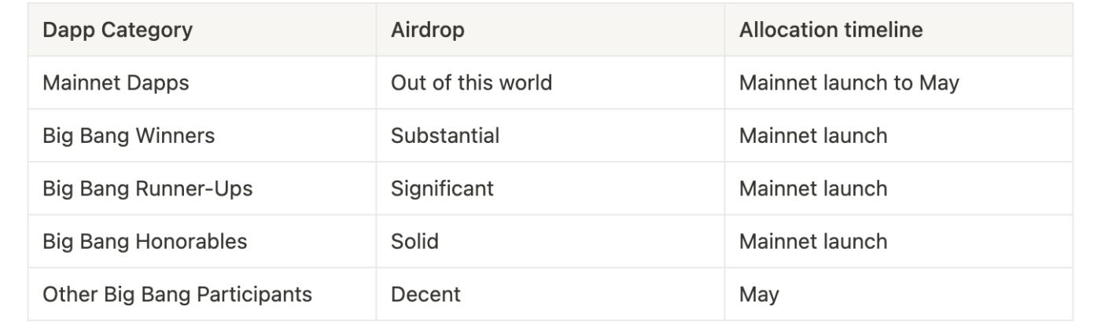The width and height of the screenshot is (1101, 325).
Task: Select the "Mainnet launch to May" cell
Action: pyautogui.click(x=849, y=82)
